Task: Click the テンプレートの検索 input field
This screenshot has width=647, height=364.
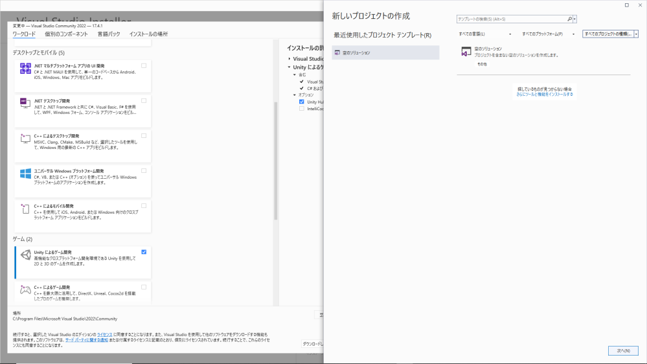Action: (512, 19)
